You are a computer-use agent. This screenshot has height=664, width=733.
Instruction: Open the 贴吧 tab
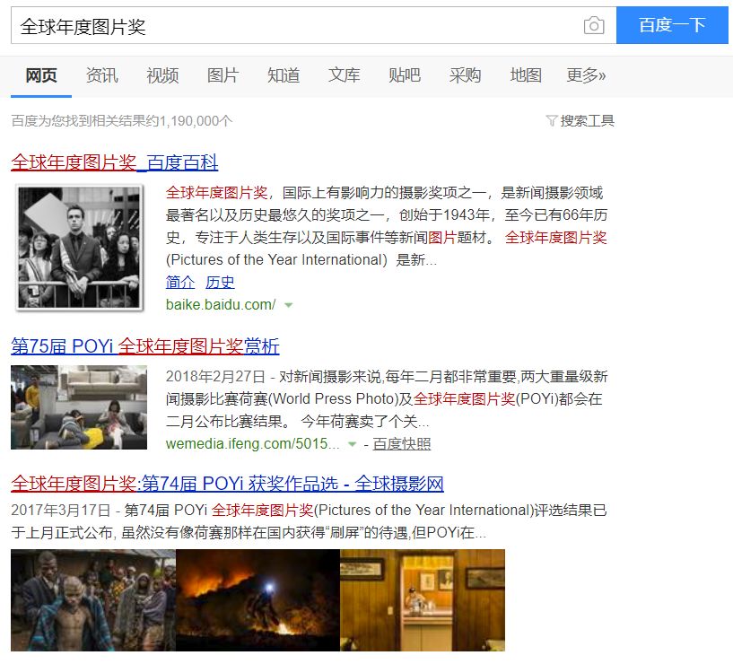[x=405, y=75]
